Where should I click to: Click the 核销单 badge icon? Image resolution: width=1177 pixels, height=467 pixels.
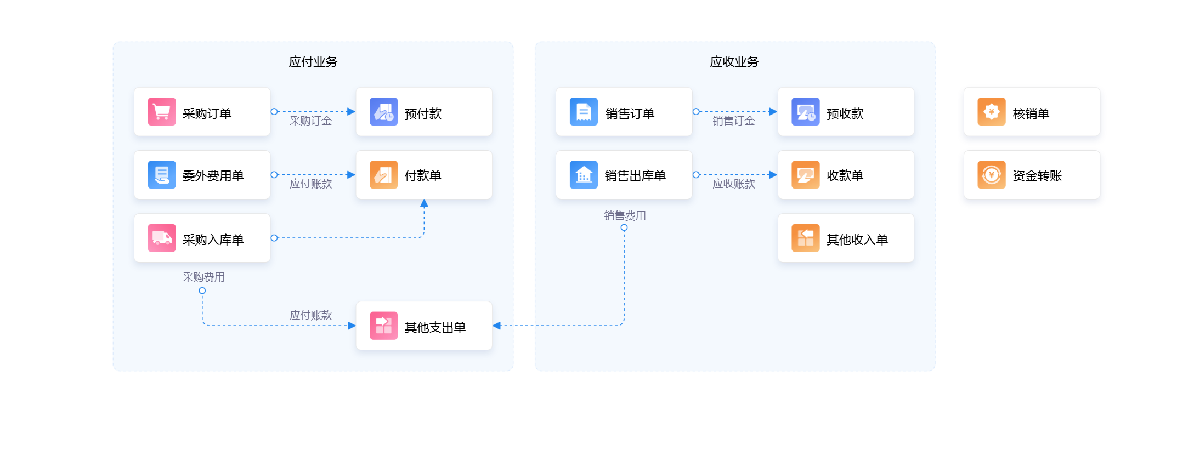992,112
